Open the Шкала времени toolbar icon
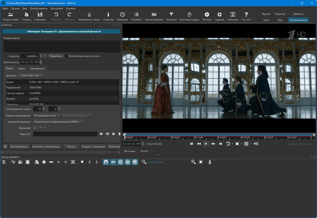Screen dimensions: 317x218 pos(154,16)
